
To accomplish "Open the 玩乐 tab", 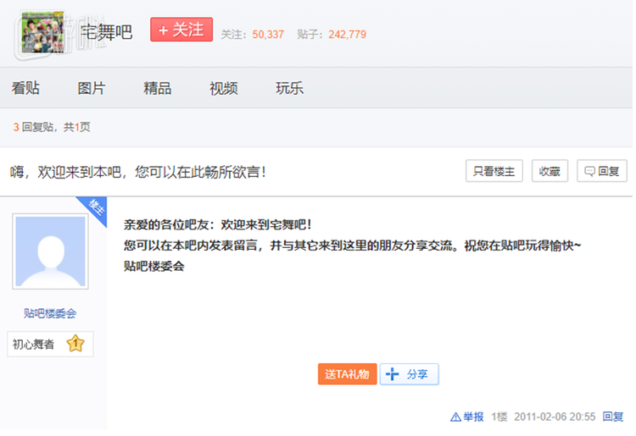I will (289, 88).
